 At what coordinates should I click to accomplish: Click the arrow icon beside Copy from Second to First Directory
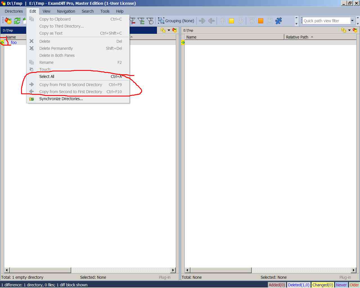pyautogui.click(x=31, y=91)
